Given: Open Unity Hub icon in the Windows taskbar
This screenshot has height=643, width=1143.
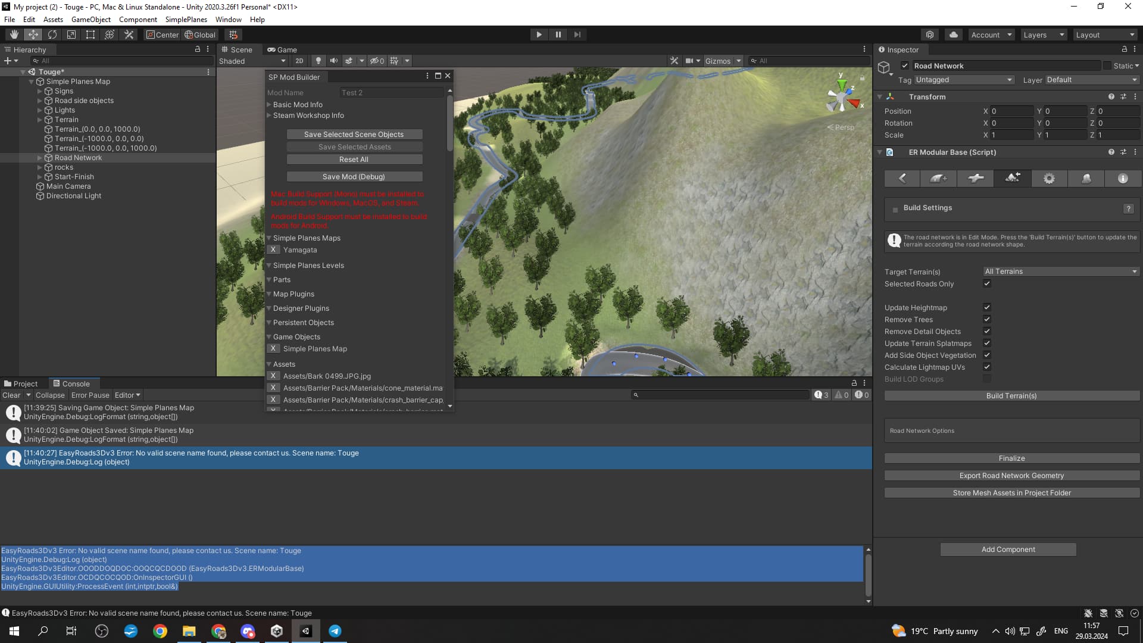Looking at the screenshot, I should coord(277,631).
